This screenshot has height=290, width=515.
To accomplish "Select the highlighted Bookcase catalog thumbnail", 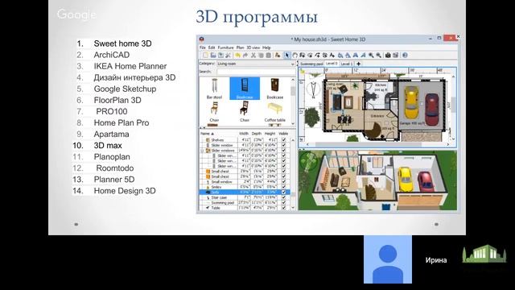I will point(245,89).
